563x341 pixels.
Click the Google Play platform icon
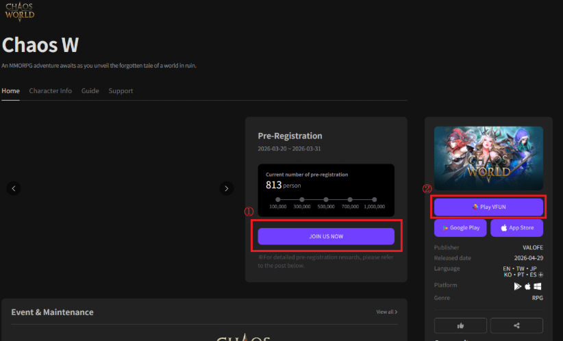pos(517,286)
